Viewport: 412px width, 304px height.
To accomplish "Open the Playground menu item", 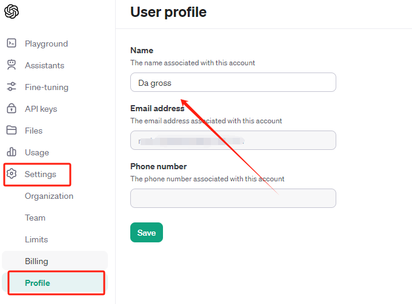I will (46, 44).
